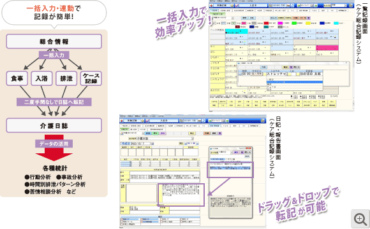Click the blue refresh icon in list screen toolbar
Screen dimensions: 370x229
[293, 5]
